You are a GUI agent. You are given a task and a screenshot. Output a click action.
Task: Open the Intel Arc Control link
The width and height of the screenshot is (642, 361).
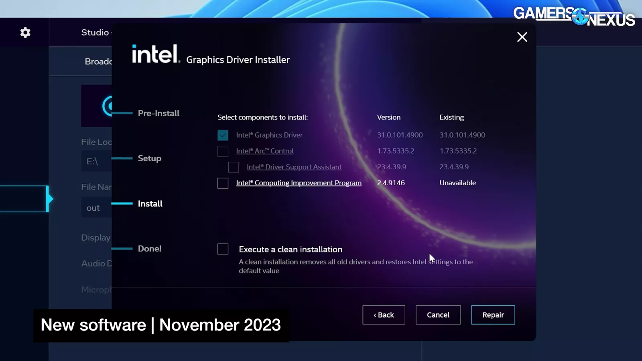(264, 151)
